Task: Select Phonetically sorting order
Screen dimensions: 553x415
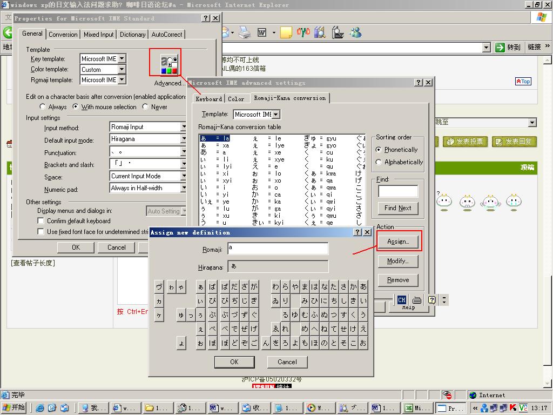Action: coord(379,150)
